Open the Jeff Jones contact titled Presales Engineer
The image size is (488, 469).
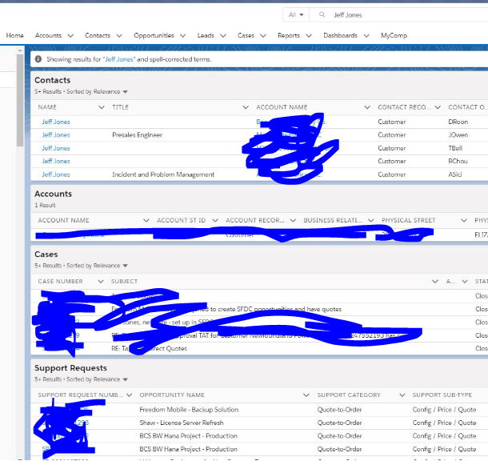click(x=56, y=135)
